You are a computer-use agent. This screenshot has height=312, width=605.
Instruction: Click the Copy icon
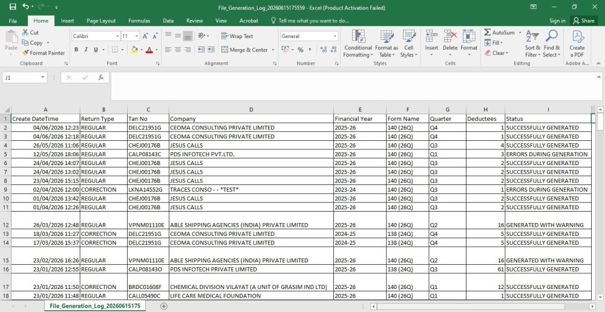pyautogui.click(x=25, y=43)
